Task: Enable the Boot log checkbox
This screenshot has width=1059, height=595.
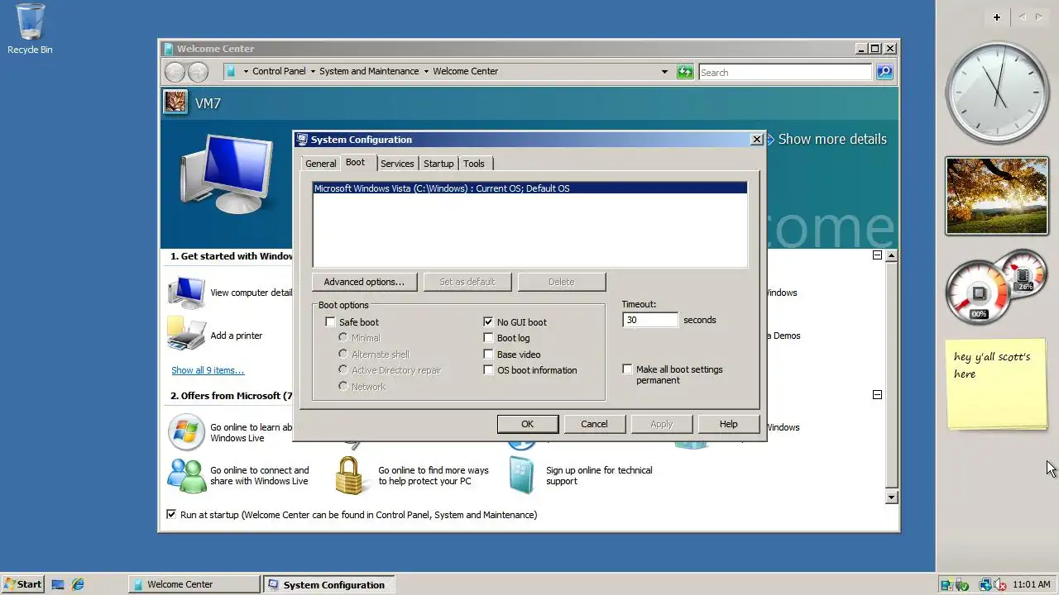Action: click(x=488, y=338)
